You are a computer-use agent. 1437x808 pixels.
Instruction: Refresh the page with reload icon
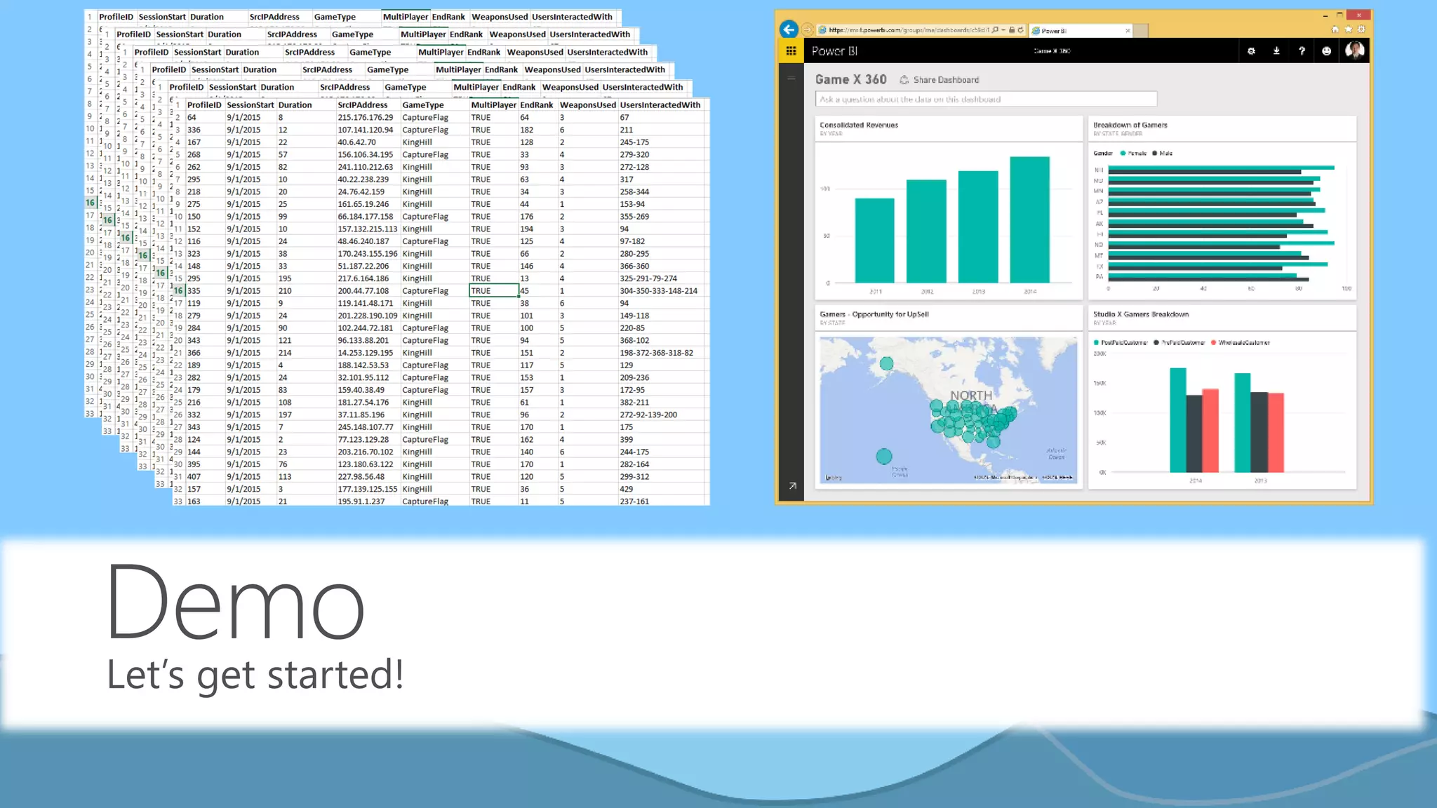[x=1021, y=30]
